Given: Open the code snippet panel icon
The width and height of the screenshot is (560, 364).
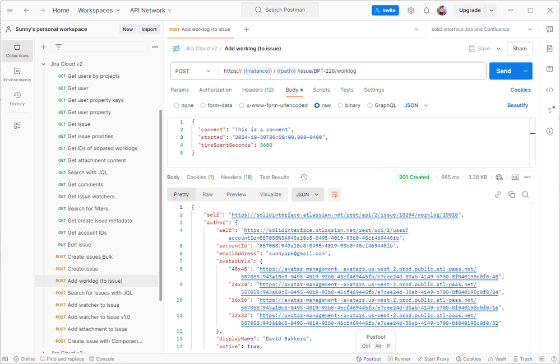Looking at the screenshot, I should point(549,90).
